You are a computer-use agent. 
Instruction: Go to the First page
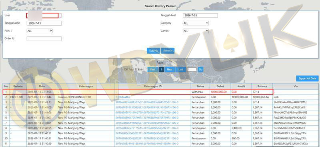click(153, 70)
